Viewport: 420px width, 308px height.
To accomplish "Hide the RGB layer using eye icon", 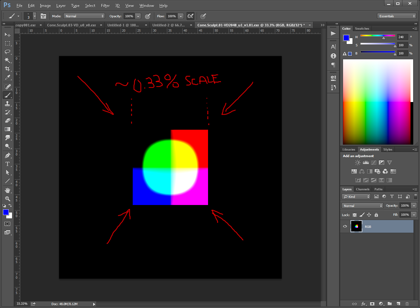I will click(345, 227).
